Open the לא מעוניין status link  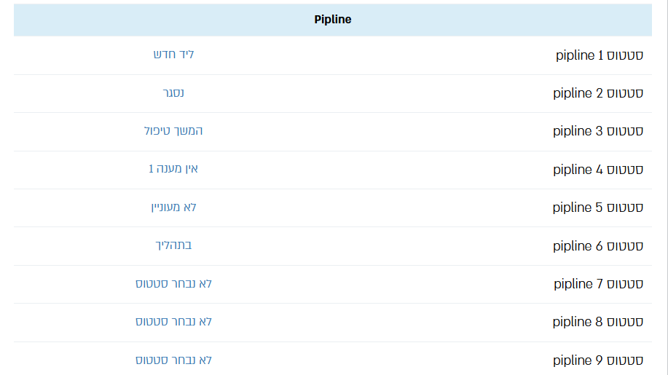coord(173,208)
